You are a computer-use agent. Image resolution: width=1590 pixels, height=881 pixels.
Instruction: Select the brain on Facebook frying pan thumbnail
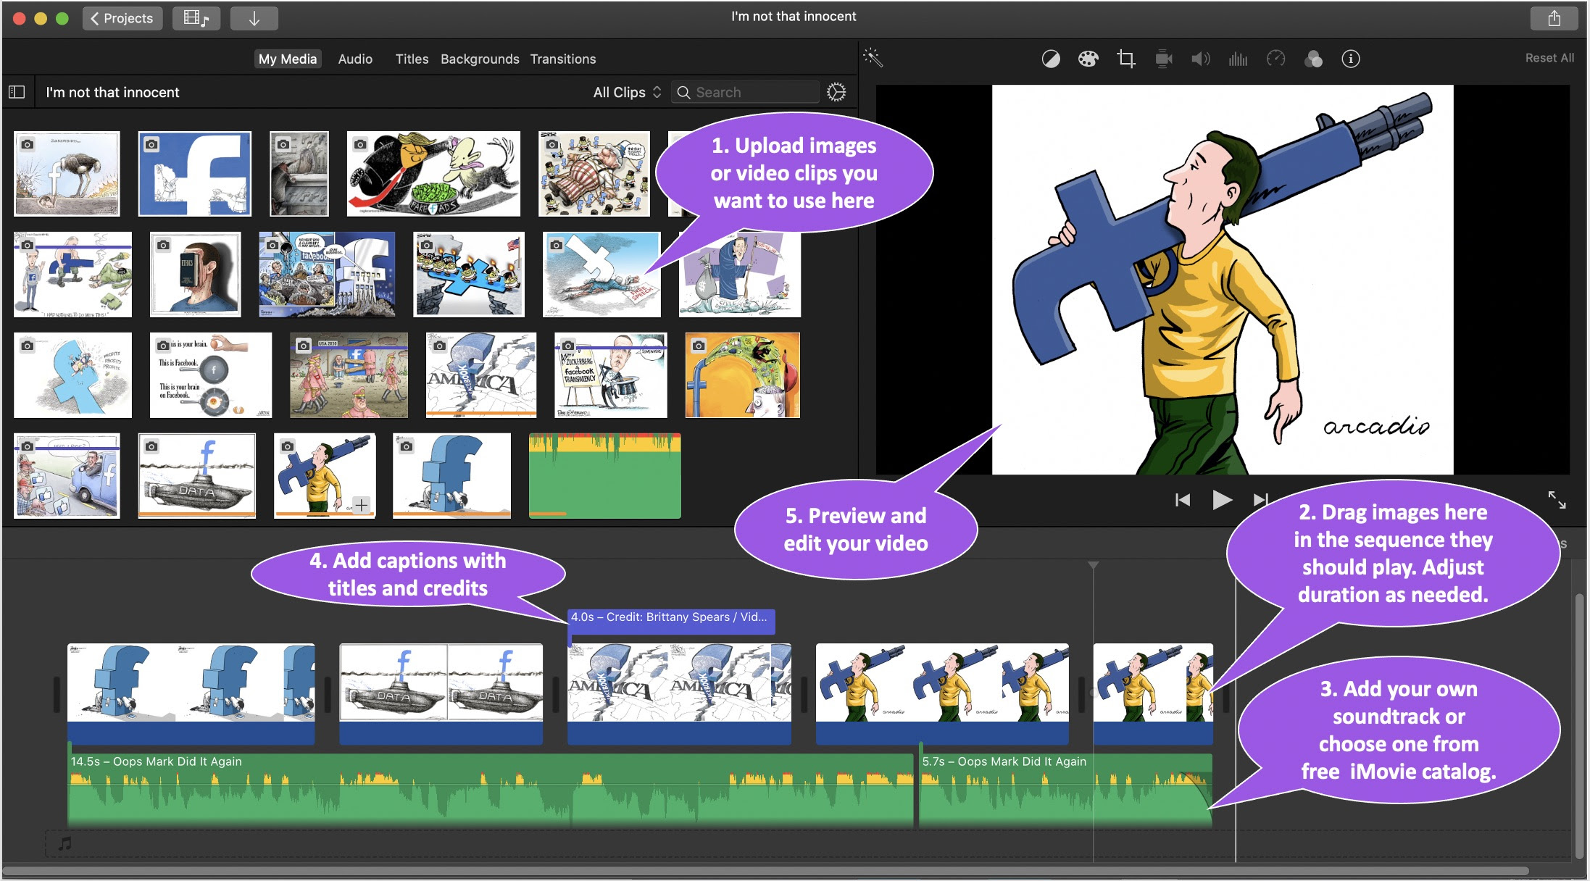click(211, 375)
